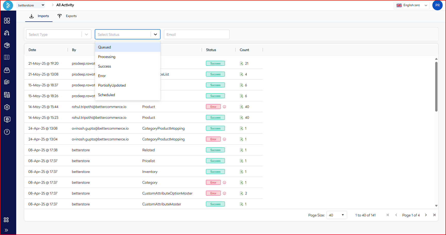Open the betterstore store selector dropdown

pos(31,5)
